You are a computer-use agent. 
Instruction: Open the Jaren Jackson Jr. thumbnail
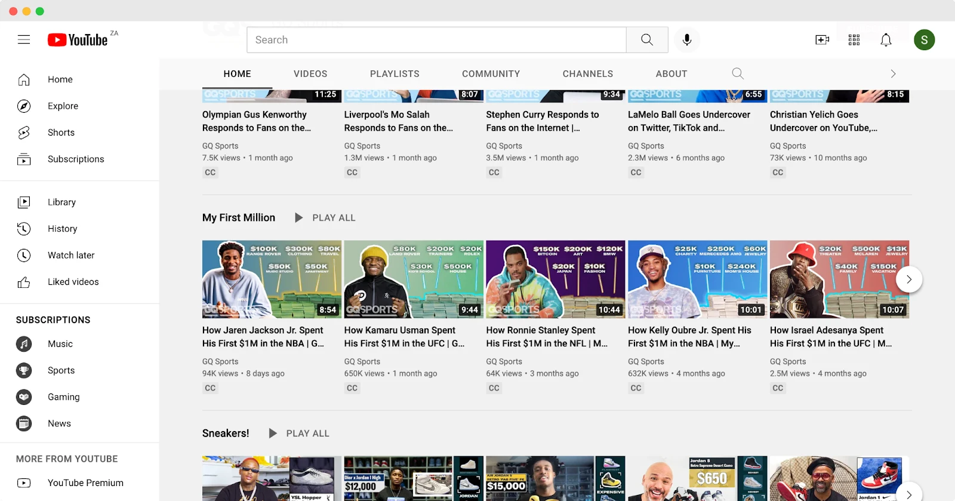click(x=272, y=279)
